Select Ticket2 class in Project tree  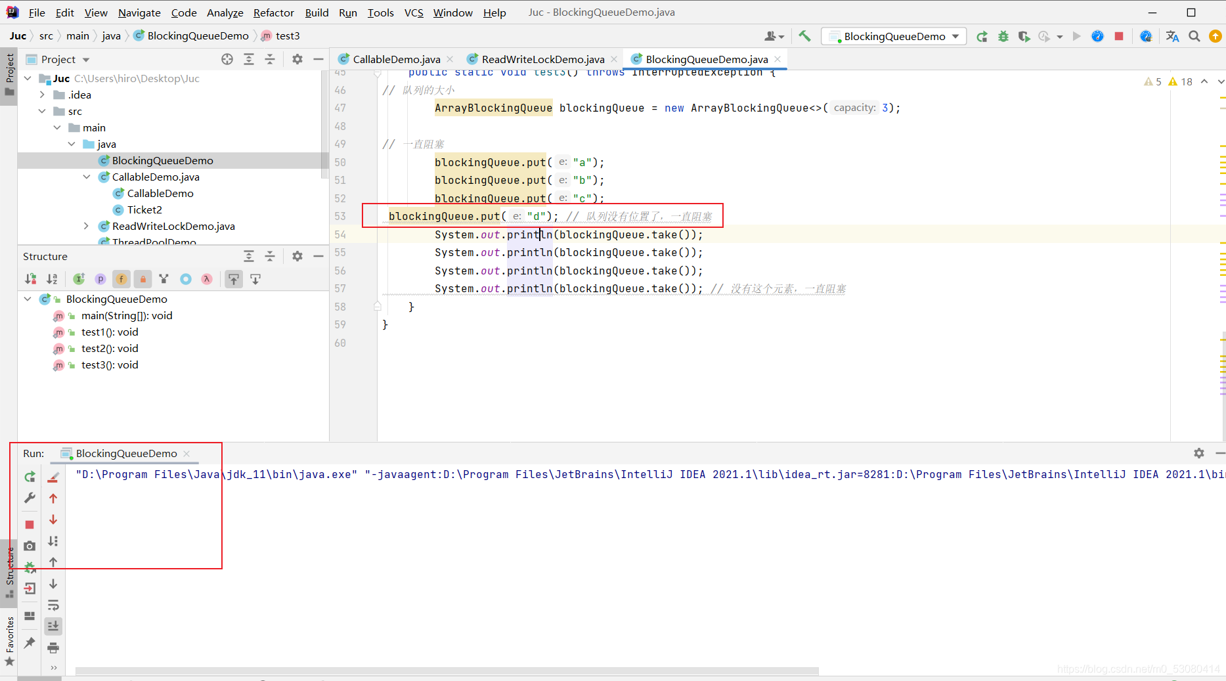[x=144, y=209]
